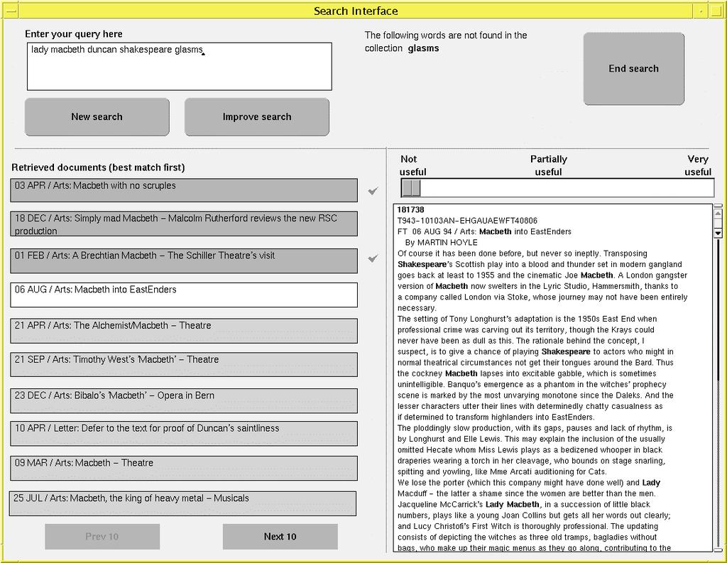
Task: Open '21 APR / Arts: The Alchemist/Macbeth – Theatre'
Action: click(x=184, y=331)
